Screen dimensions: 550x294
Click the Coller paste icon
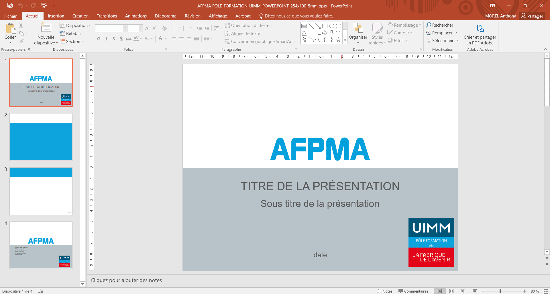click(10, 28)
